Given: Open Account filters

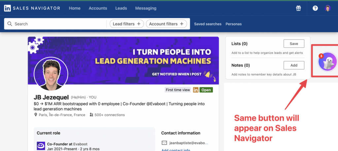Looking at the screenshot, I should pyautogui.click(x=166, y=24).
